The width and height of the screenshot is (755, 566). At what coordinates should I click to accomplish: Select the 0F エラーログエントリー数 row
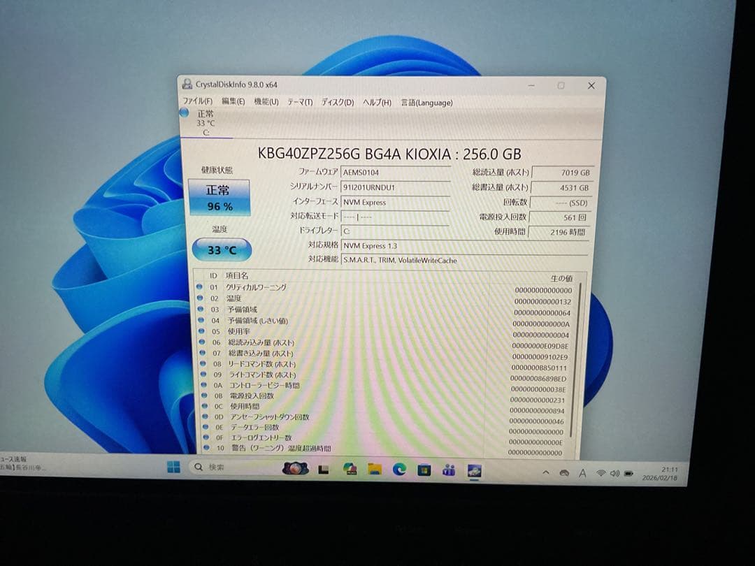pos(384,439)
